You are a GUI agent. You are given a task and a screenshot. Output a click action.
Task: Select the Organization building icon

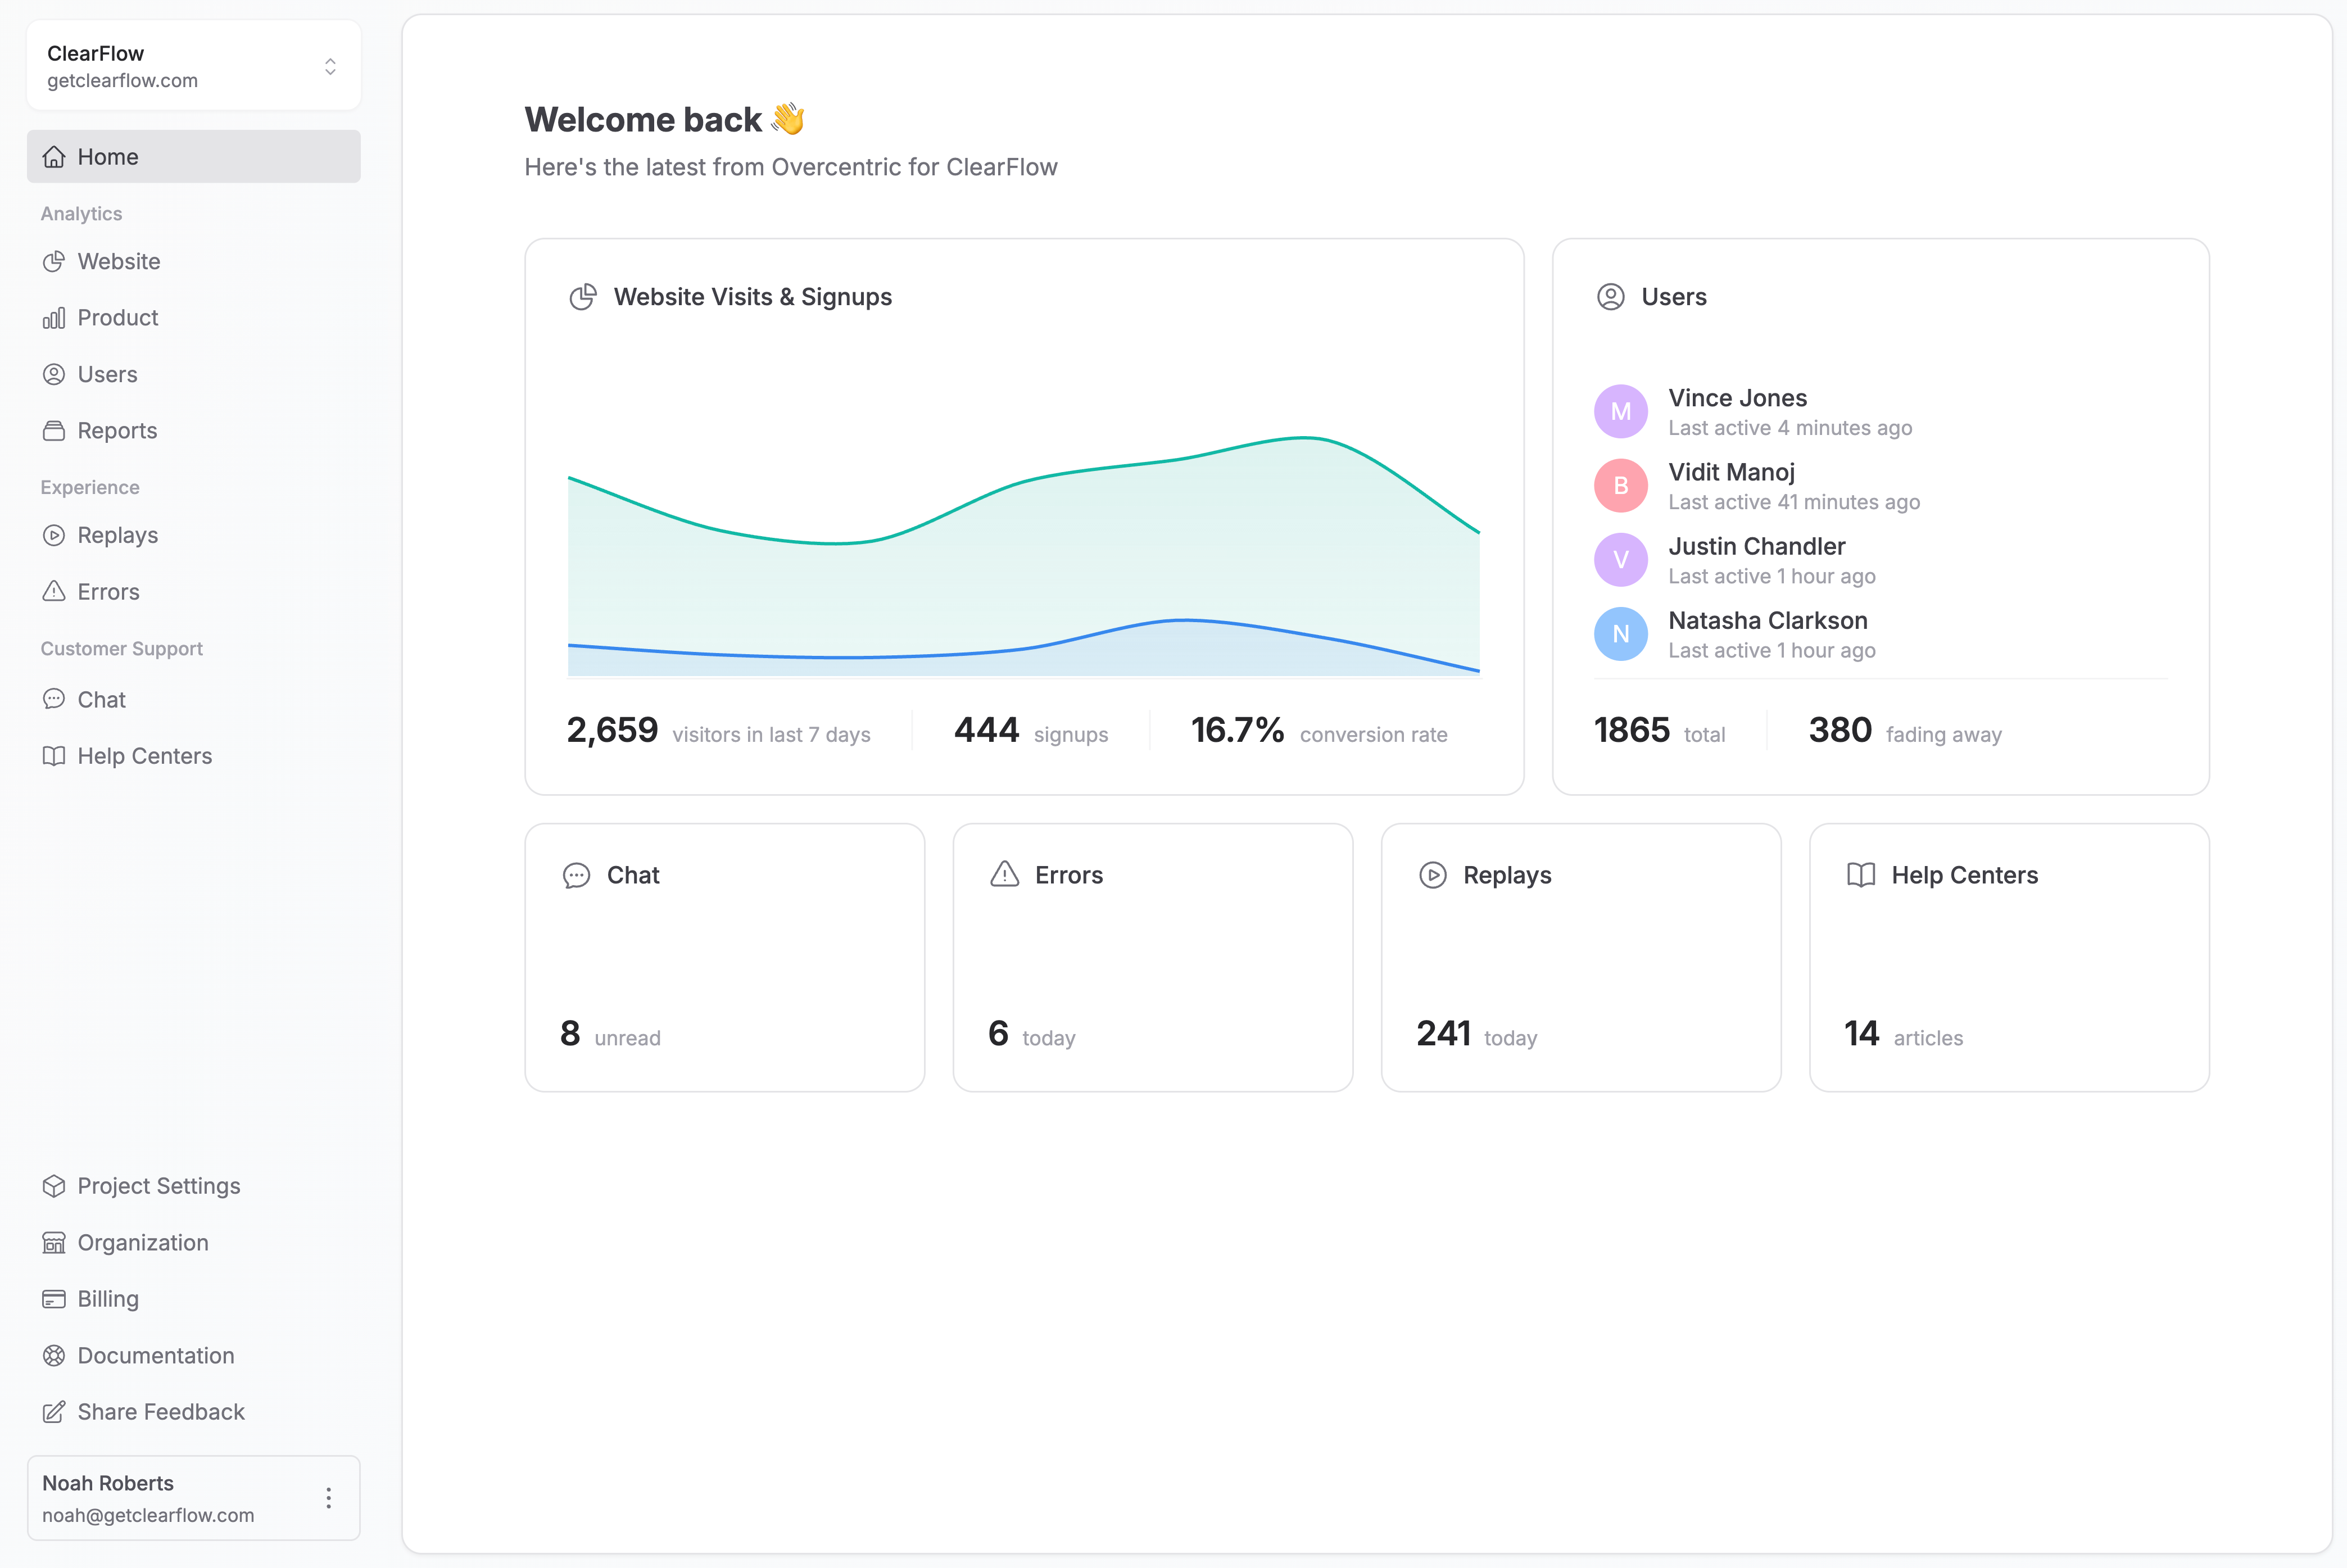[54, 1242]
